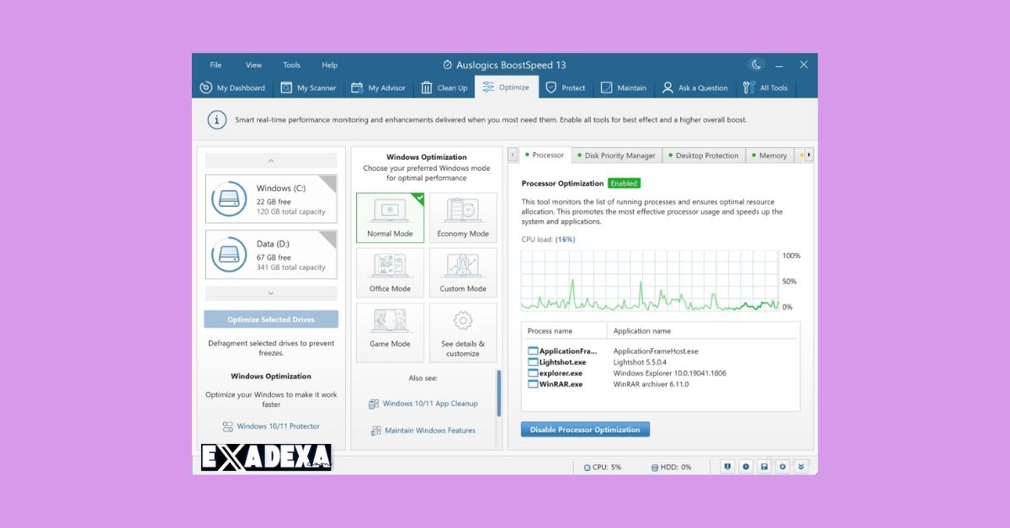1010x528 pixels.
Task: Open the Windows 10/11 Protector link
Action: 278,426
